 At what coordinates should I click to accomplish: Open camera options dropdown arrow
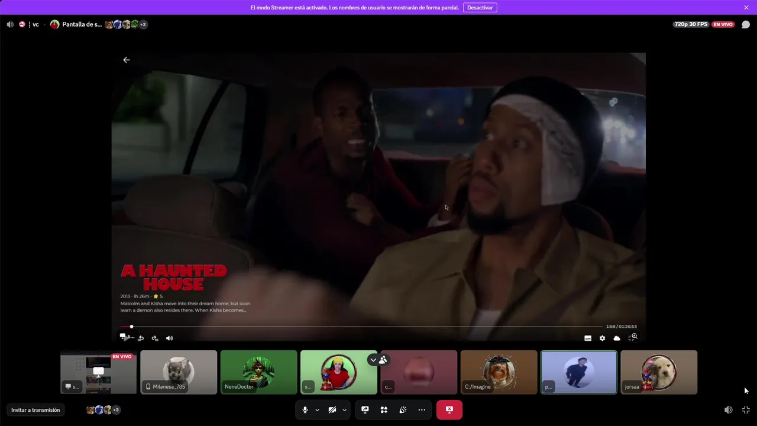[344, 410]
